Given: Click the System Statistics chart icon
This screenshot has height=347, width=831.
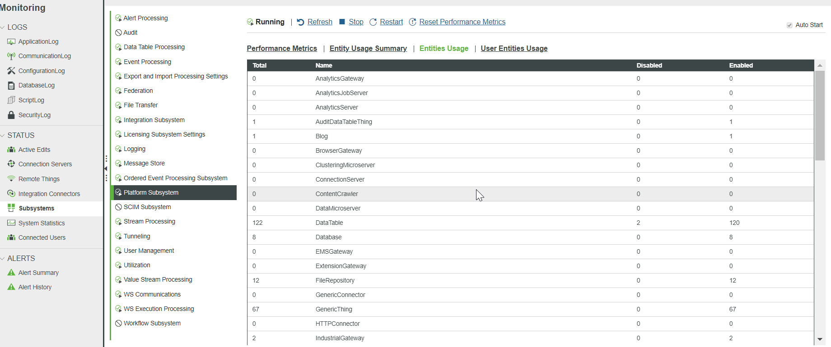Looking at the screenshot, I should click(x=11, y=223).
